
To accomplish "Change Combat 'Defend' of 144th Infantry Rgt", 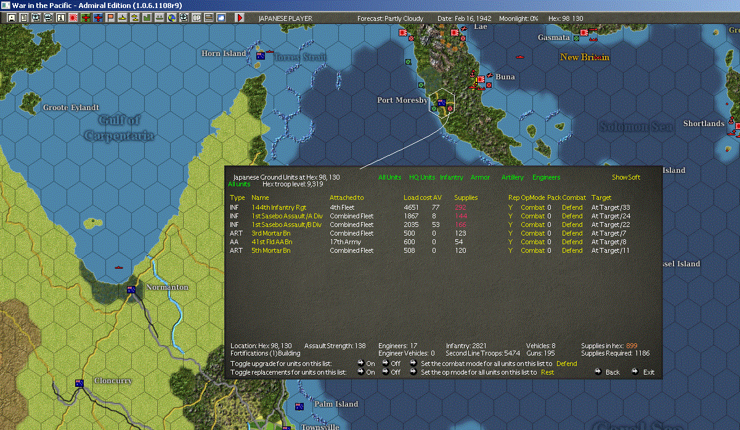I will coord(572,207).
